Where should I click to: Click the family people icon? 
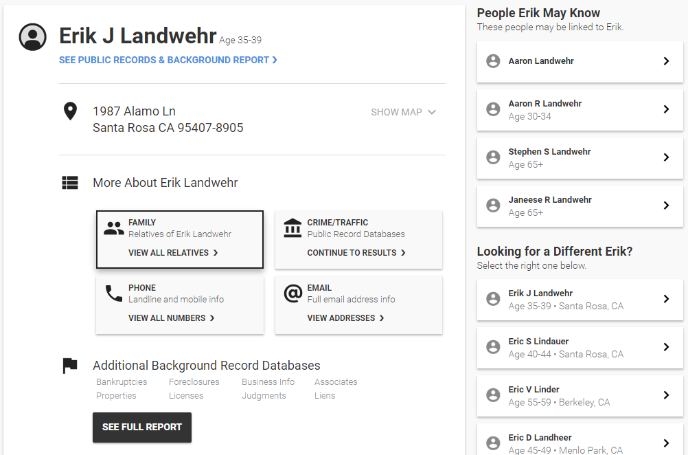114,228
